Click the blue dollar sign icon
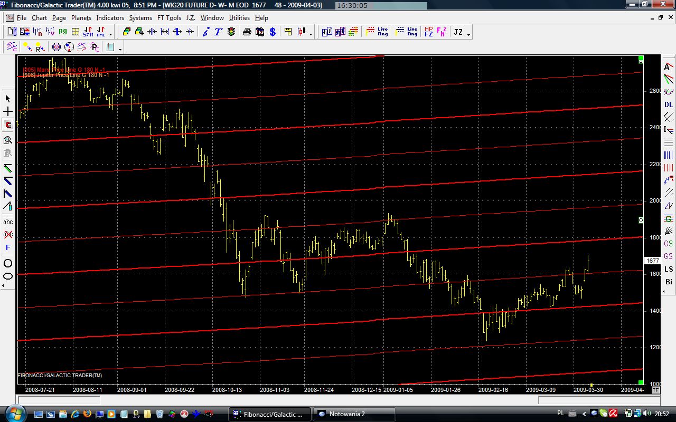The image size is (676, 422). [x=273, y=32]
